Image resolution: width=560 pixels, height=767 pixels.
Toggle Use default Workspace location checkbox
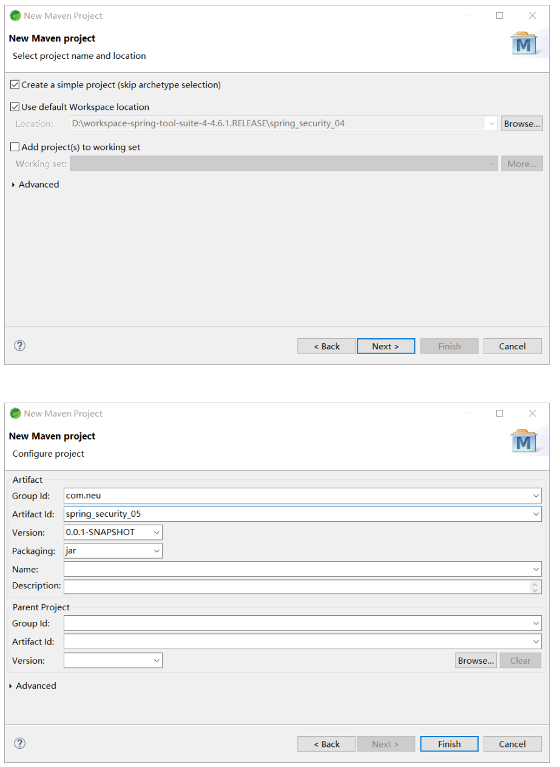click(x=15, y=107)
